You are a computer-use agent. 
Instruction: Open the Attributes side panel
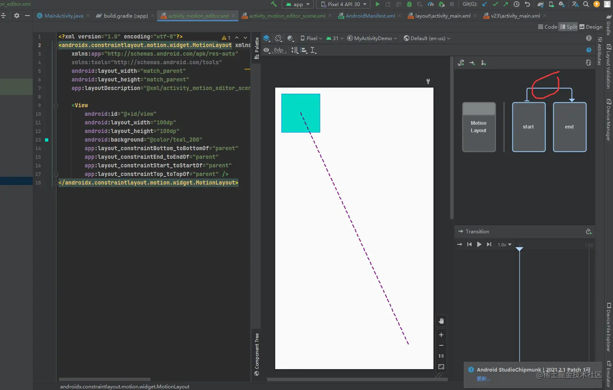pyautogui.click(x=600, y=51)
